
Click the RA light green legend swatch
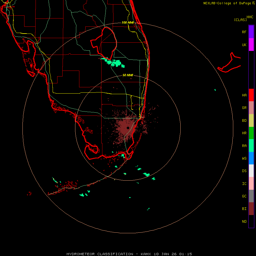click(x=251, y=146)
